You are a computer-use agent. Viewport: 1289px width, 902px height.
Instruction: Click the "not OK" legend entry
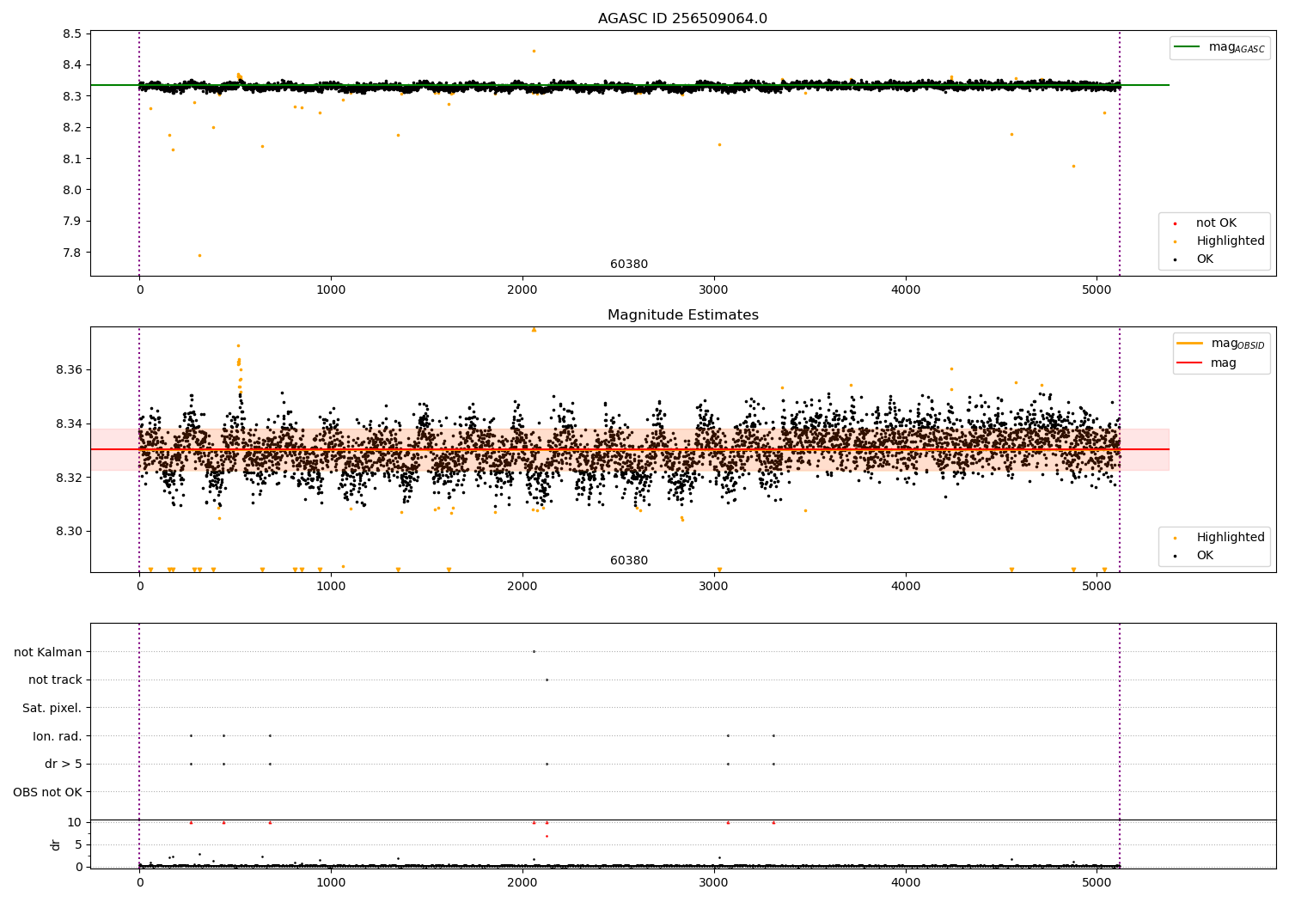pyautogui.click(x=1214, y=223)
